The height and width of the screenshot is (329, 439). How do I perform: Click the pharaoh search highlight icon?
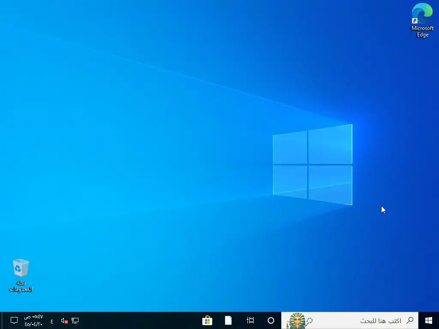tap(300, 321)
